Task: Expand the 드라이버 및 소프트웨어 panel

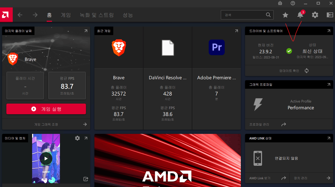Action: click(329, 31)
